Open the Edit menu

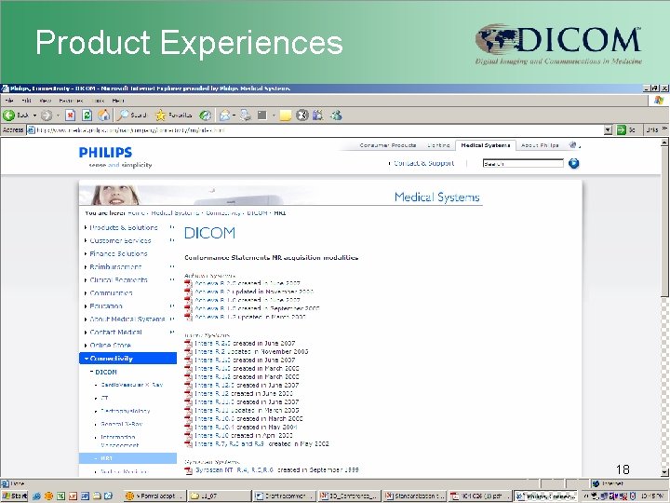(x=26, y=101)
